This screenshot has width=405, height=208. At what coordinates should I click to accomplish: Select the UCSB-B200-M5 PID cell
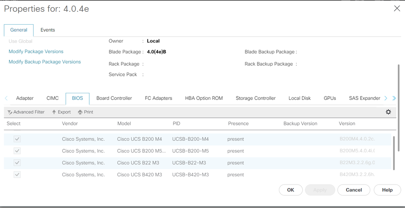click(x=191, y=151)
